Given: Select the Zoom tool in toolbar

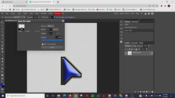Looking at the screenshot, I should tap(2, 82).
